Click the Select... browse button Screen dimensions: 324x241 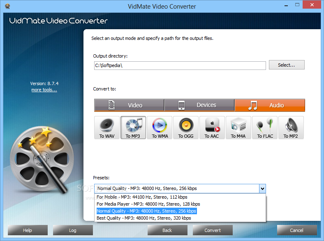287,65
